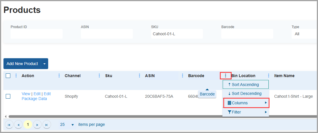This screenshot has width=318, height=133.
Task: Go to the last page
Action: point(47,125)
